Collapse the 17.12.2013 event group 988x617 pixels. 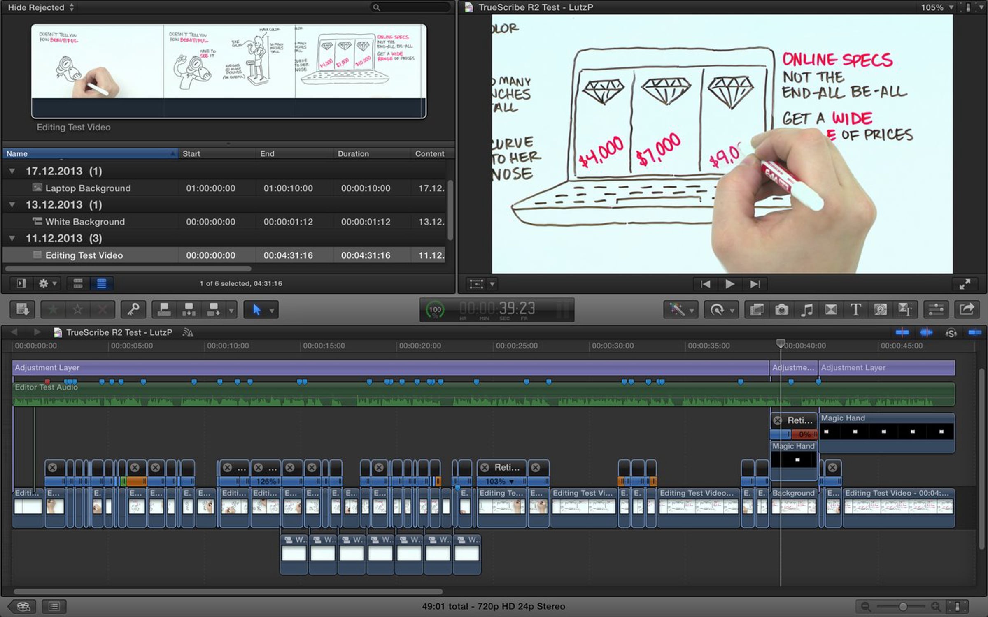(x=12, y=171)
